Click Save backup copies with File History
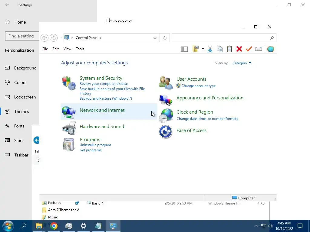The width and height of the screenshot is (310, 232). (112, 91)
